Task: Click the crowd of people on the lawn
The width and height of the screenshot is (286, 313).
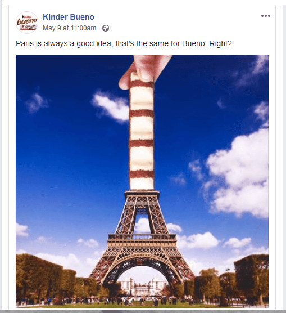Action: point(139,301)
